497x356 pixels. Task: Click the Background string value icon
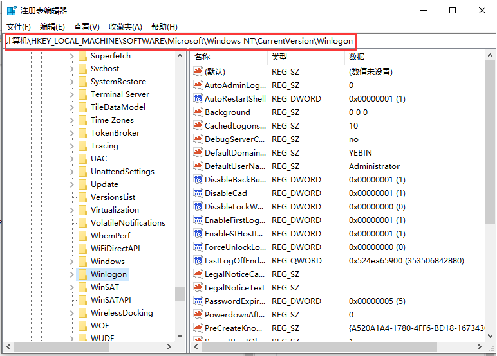(x=198, y=112)
